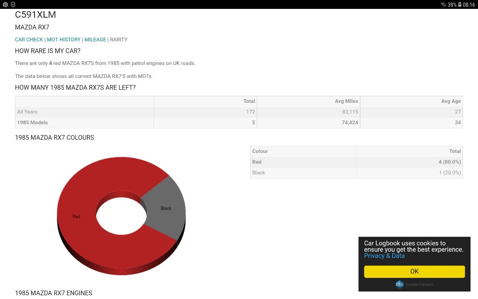Click the 83,115 average miles value

(x=350, y=112)
